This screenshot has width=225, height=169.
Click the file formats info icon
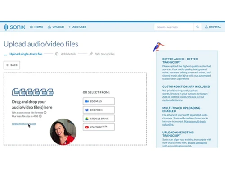click(45, 112)
